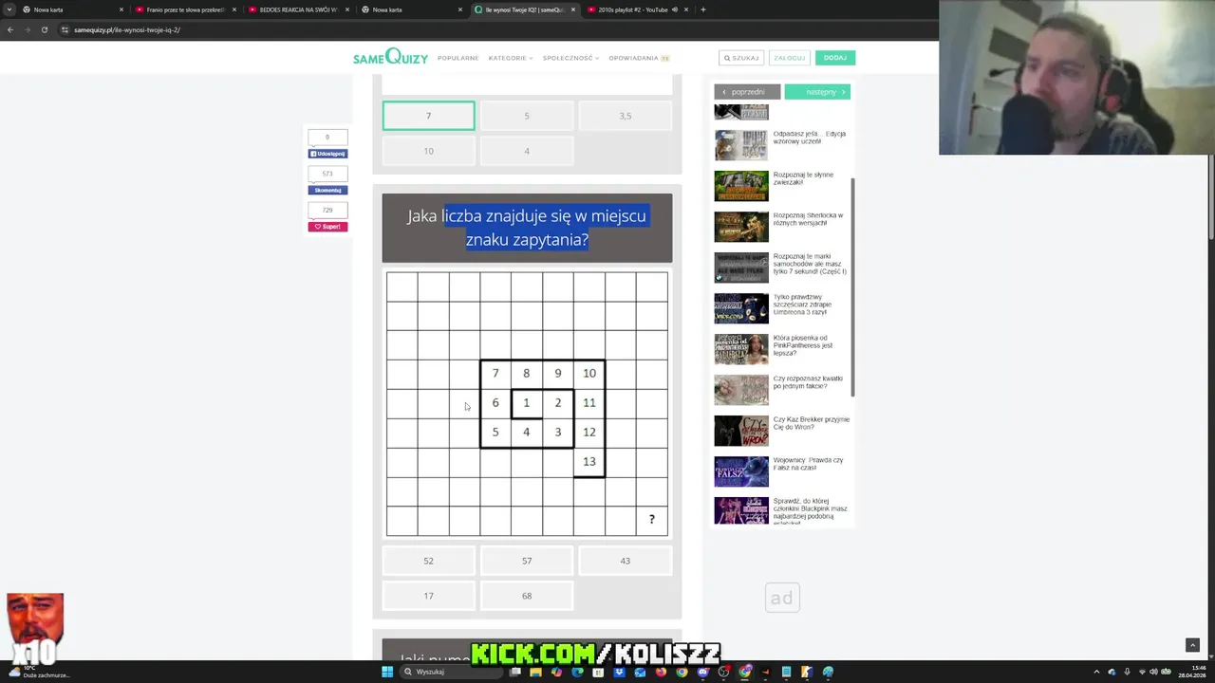Go to the poprzedni quiz
This screenshot has height=683, width=1215.
747,92
